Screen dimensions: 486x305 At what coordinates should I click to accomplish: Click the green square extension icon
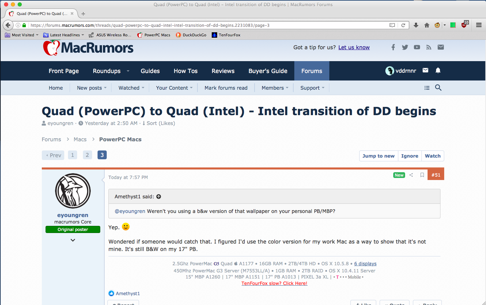453,25
